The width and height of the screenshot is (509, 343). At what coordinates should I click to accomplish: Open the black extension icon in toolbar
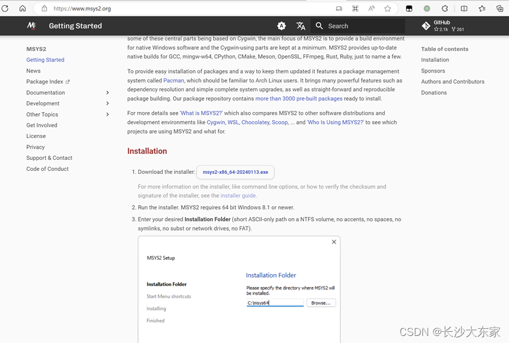409,8
